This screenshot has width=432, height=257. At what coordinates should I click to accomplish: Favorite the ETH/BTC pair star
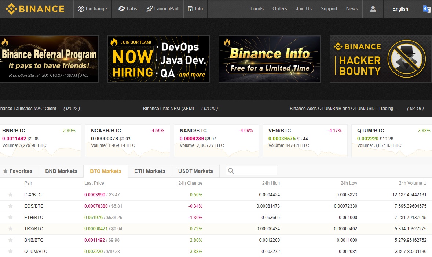11,217
